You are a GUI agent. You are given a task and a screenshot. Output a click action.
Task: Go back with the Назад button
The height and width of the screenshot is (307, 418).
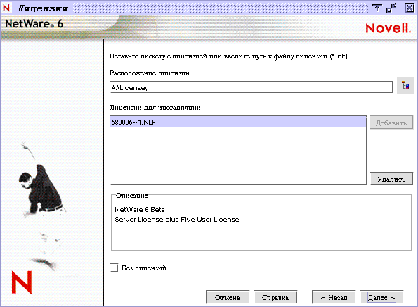pos(334,297)
